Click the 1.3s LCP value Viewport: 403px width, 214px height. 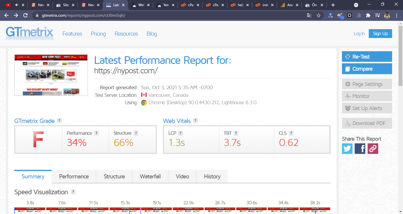pos(177,143)
